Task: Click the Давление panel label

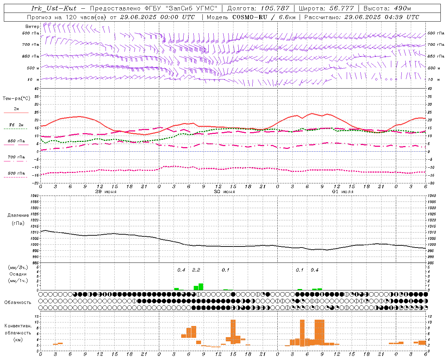Action: coord(18,215)
